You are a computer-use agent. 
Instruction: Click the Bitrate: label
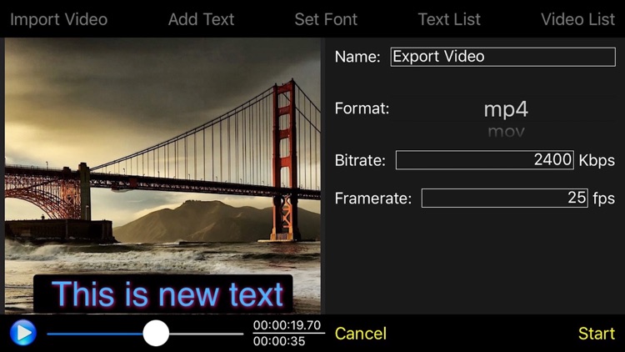click(360, 160)
